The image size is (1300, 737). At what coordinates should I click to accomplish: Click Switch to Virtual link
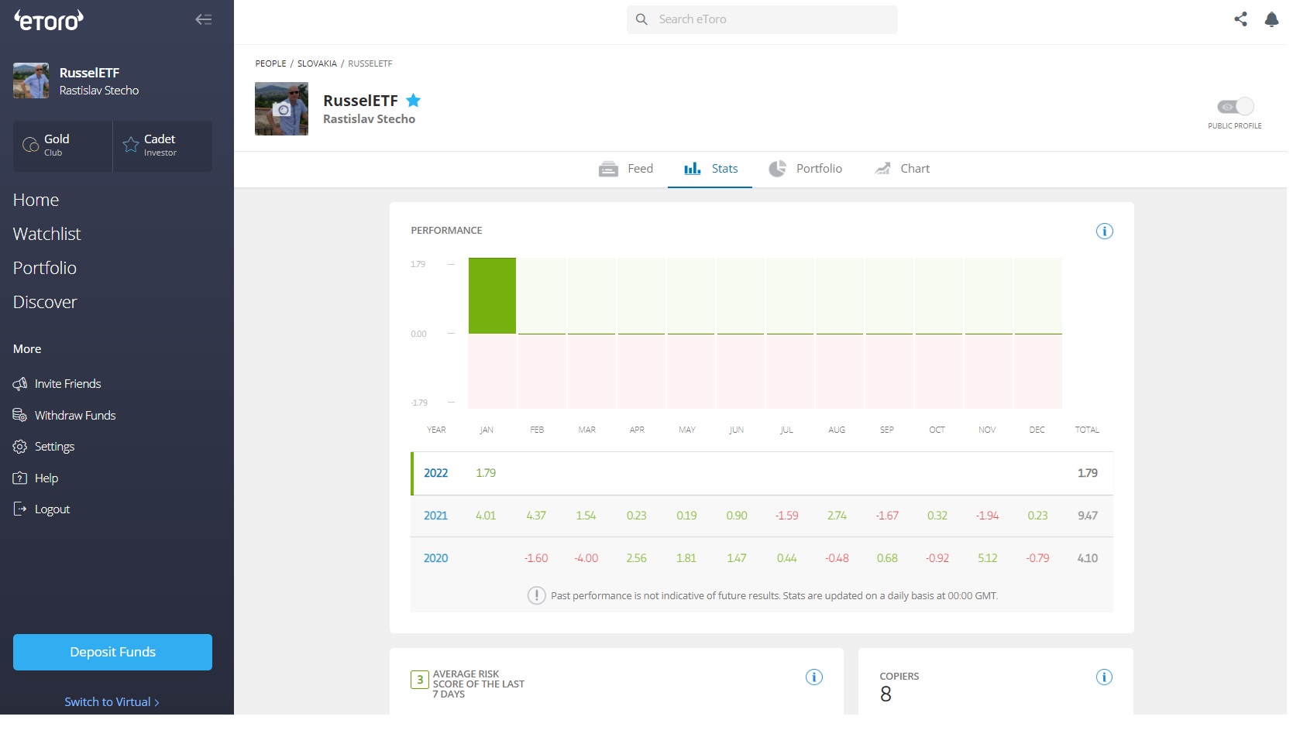(x=112, y=701)
